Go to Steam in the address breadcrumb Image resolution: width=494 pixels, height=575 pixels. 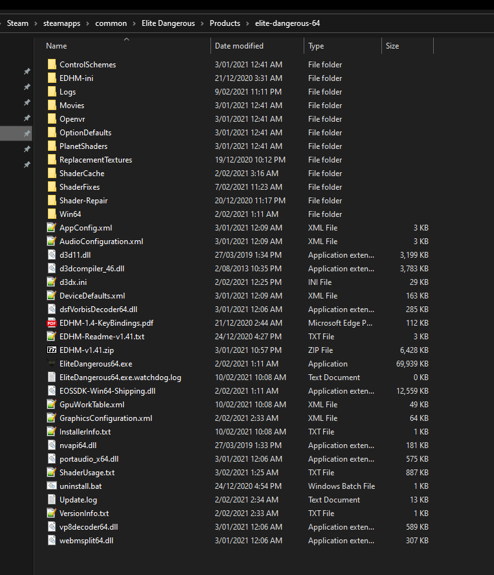[x=17, y=23]
